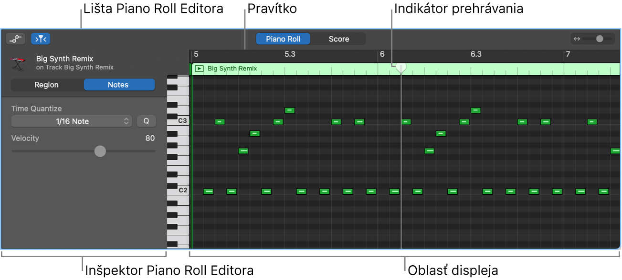Select the Piano Roll tab
The height and width of the screenshot is (280, 622).
[283, 39]
